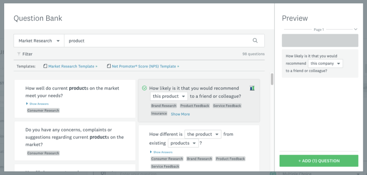Click the Market Research Template document icon
Screen dimensions: 367x175
(x=45, y=66)
